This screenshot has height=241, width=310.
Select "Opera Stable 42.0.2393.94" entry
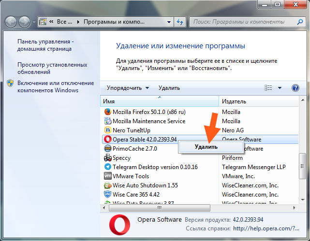tap(145, 140)
